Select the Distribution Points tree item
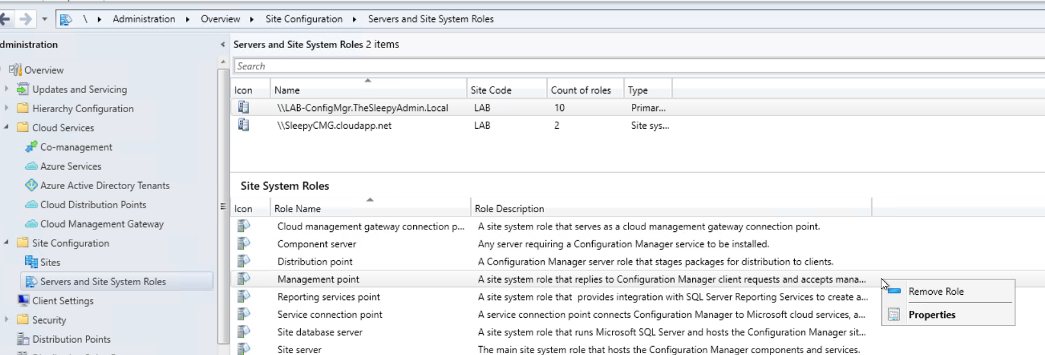This screenshot has height=355, width=1045. click(71, 339)
